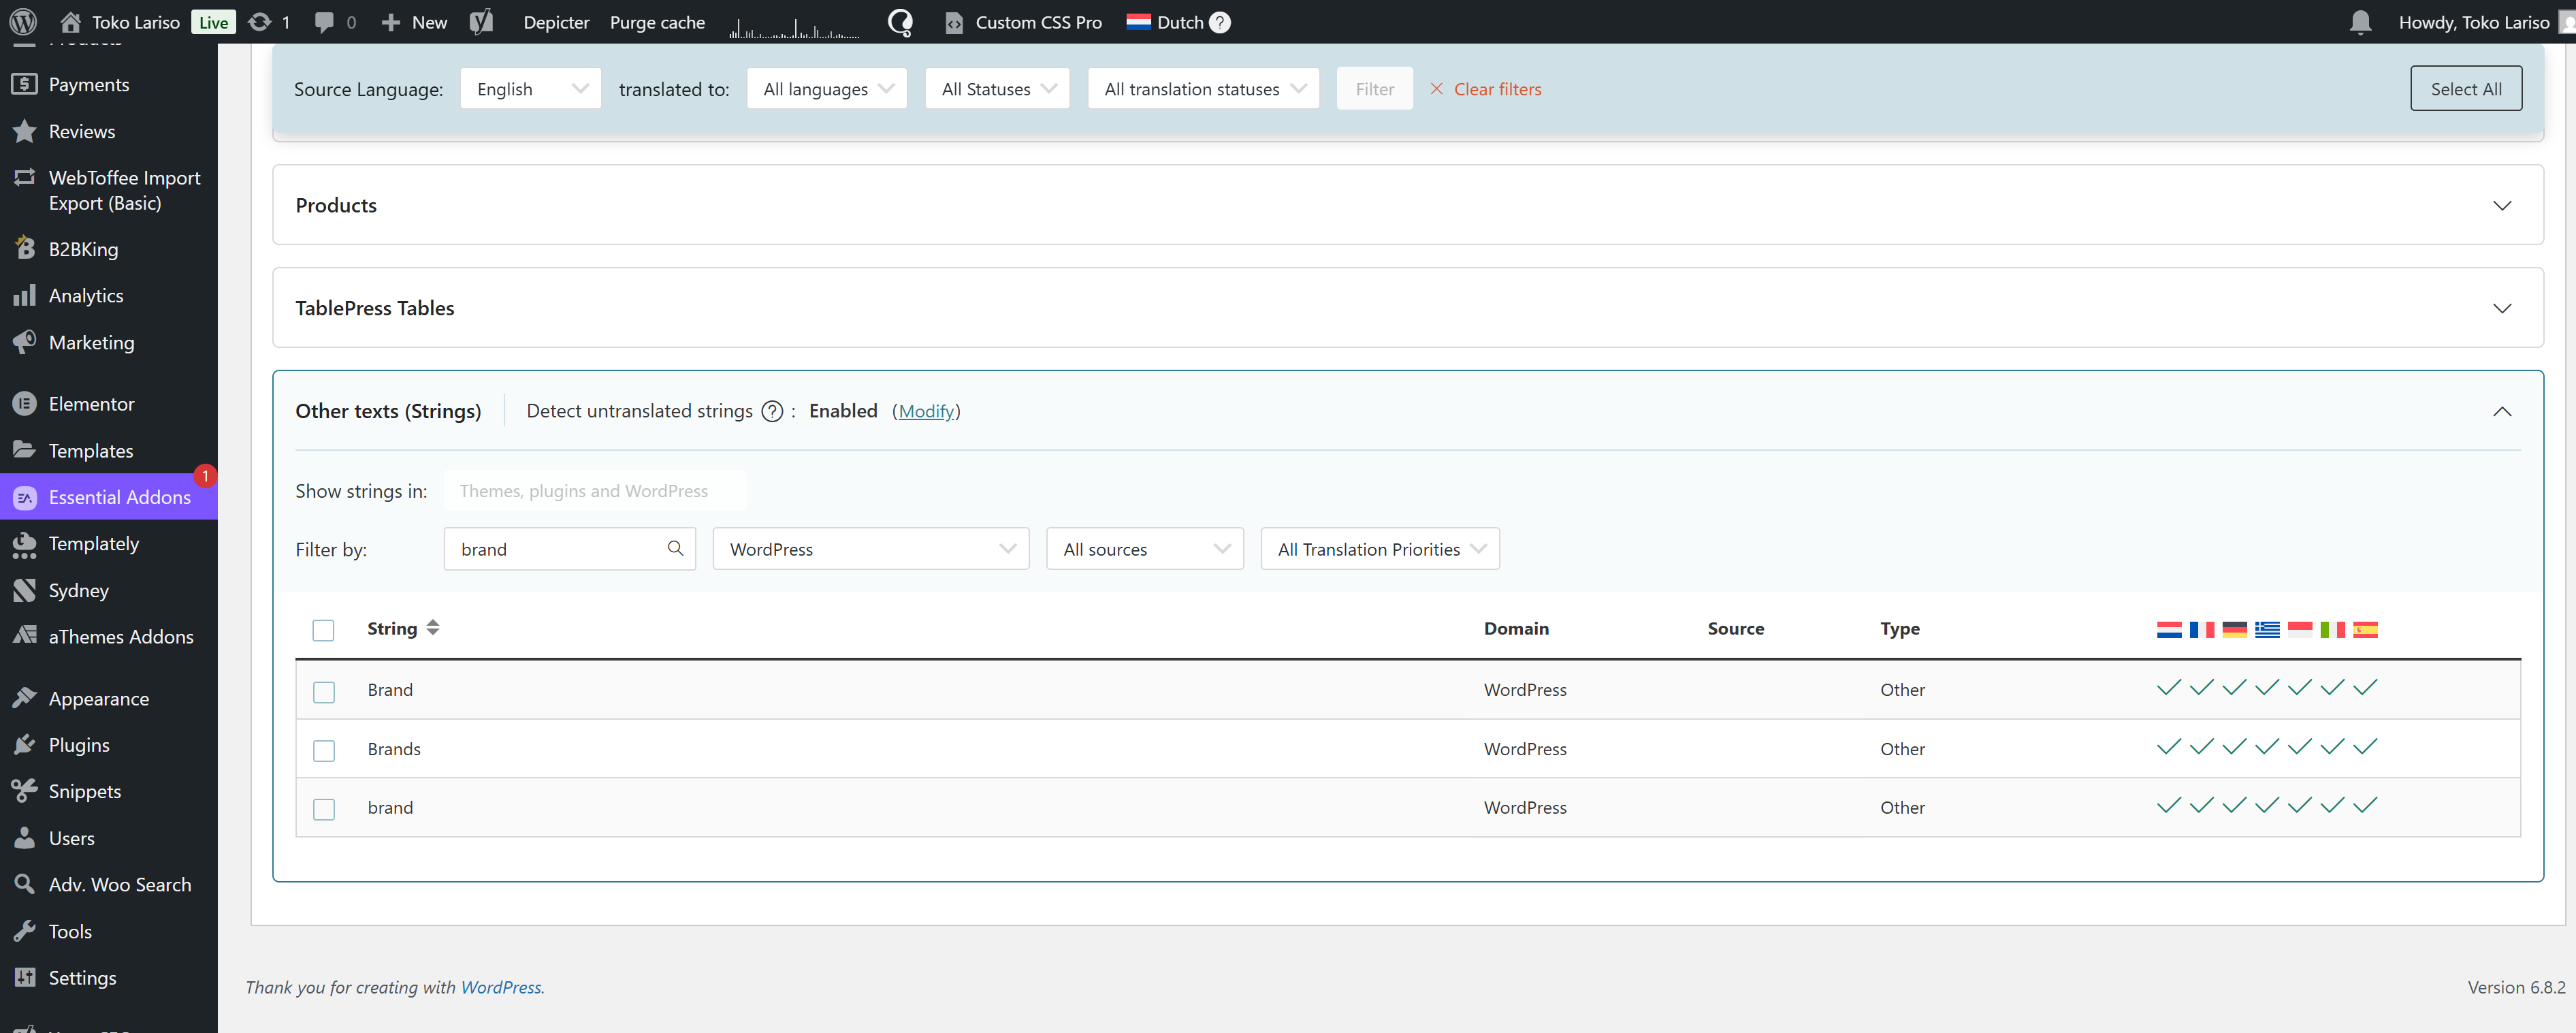Click Depicter in the admin bar
The height and width of the screenshot is (1033, 2576).
556,22
